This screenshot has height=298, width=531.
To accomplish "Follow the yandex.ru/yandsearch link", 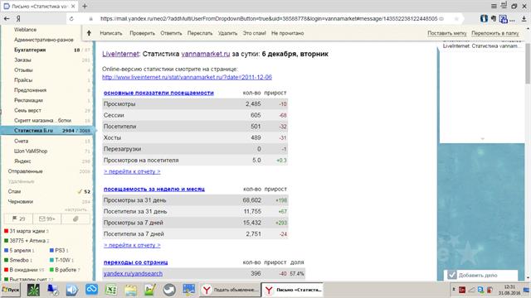I will [x=133, y=273].
